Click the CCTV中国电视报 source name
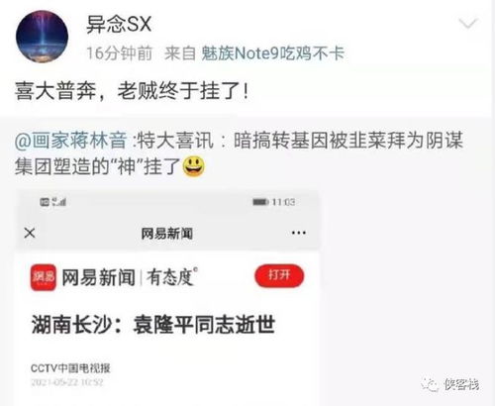The width and height of the screenshot is (495, 406). 70,368
